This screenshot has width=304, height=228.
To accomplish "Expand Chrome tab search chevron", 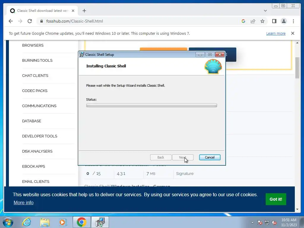I will (x=265, y=11).
